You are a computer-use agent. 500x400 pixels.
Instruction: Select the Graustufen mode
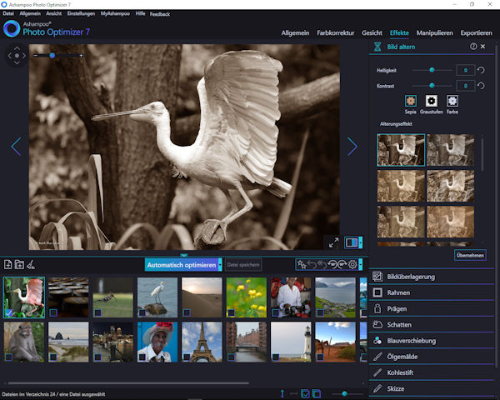click(x=431, y=102)
